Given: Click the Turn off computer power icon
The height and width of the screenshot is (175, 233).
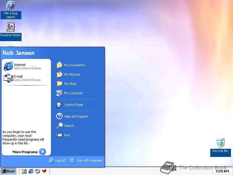Looking at the screenshot, I should pos(72,160).
